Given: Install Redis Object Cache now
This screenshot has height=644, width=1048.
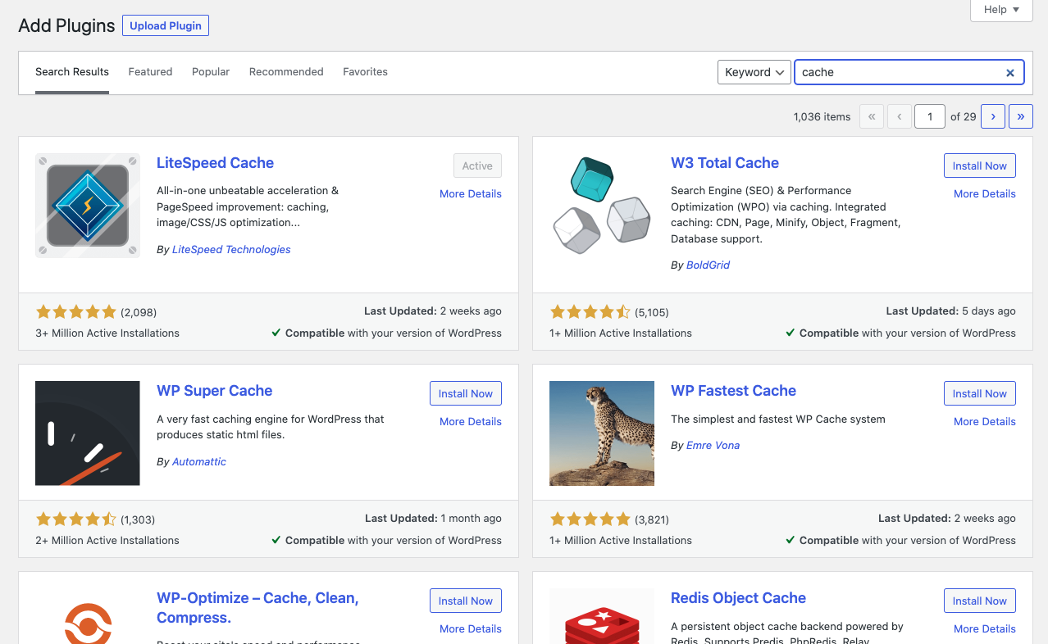Looking at the screenshot, I should click(980, 601).
